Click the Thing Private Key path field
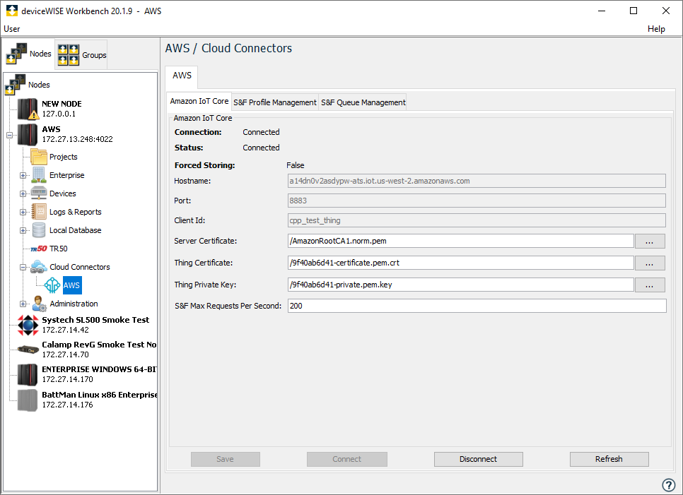The image size is (683, 495). [460, 285]
